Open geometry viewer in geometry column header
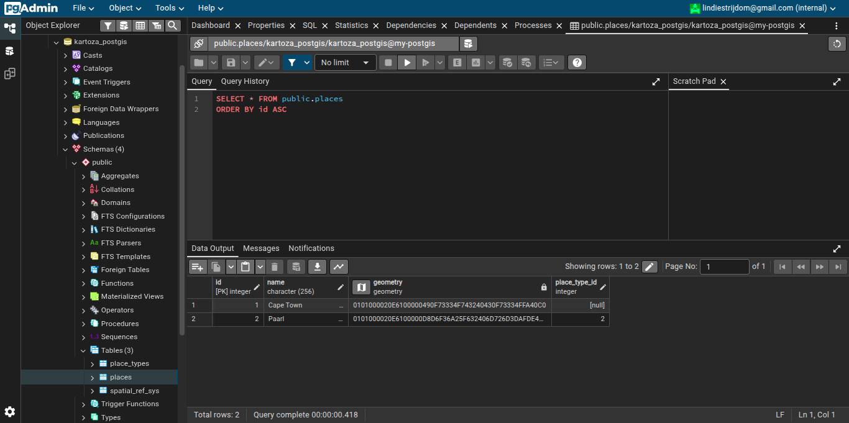 tap(361, 287)
